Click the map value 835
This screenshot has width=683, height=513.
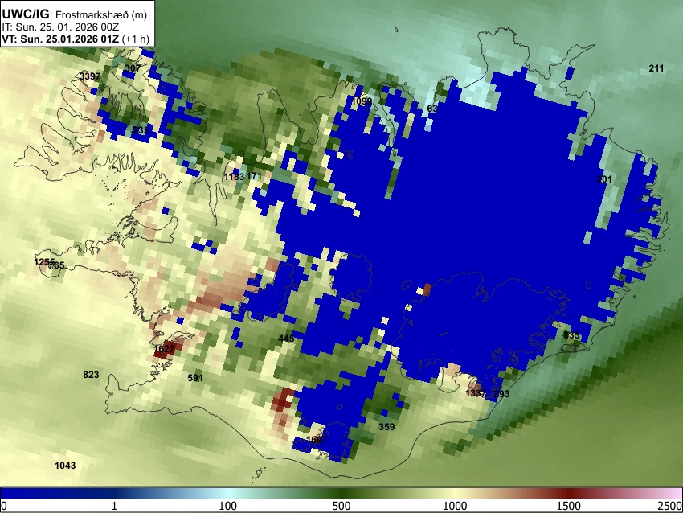click(571, 335)
